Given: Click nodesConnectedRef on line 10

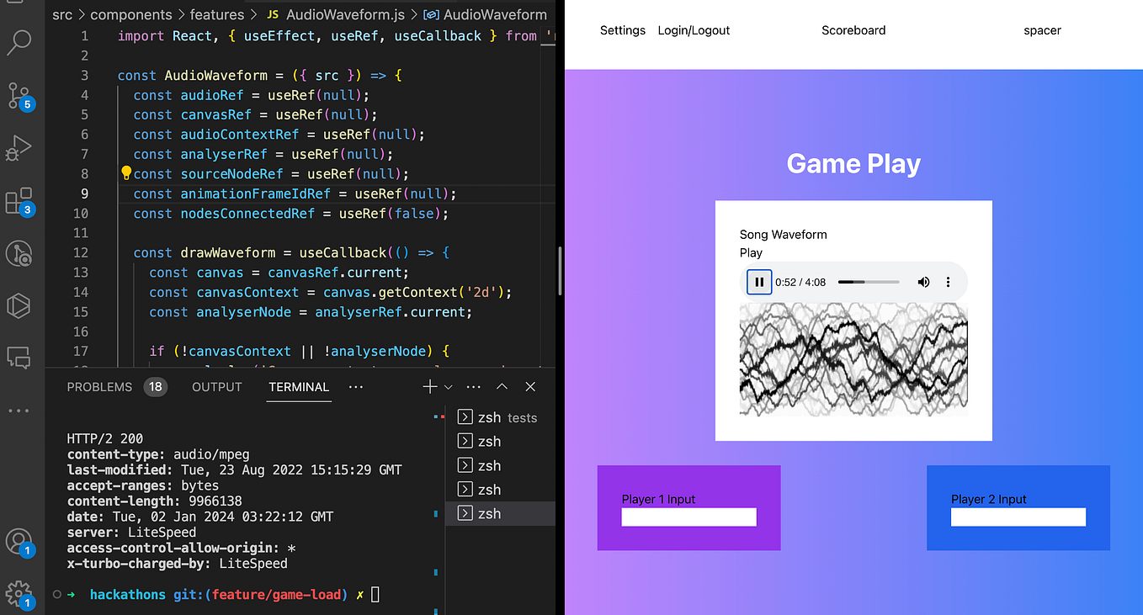Looking at the screenshot, I should [247, 214].
